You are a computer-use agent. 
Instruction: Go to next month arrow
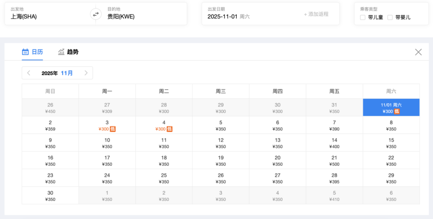[x=86, y=73]
